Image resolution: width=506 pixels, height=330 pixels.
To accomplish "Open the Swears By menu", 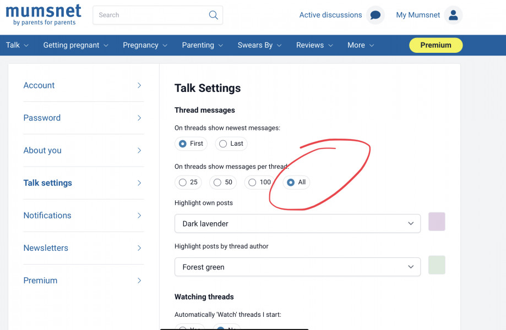I will tap(259, 45).
